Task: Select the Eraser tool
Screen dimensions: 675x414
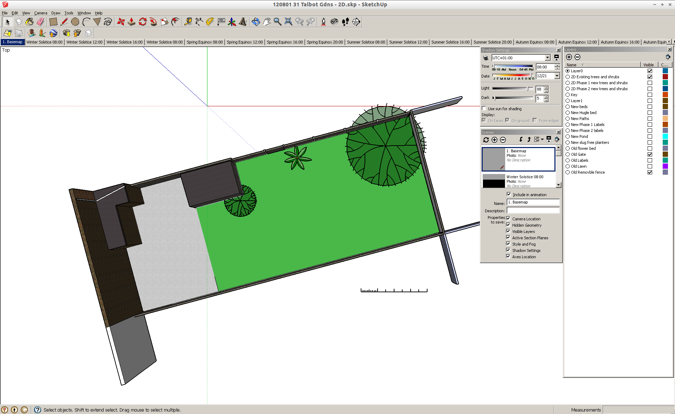Action: (x=40, y=22)
